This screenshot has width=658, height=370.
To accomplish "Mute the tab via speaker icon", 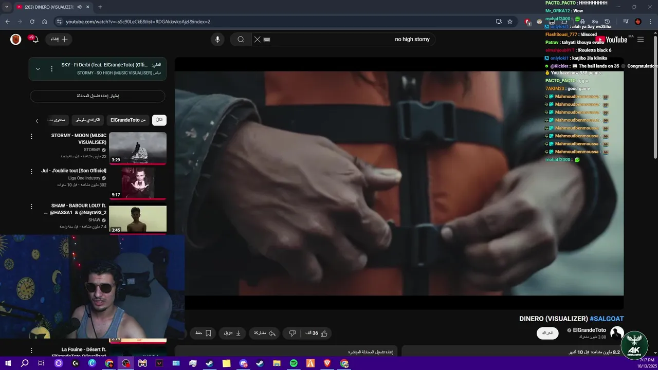I will click(x=79, y=7).
